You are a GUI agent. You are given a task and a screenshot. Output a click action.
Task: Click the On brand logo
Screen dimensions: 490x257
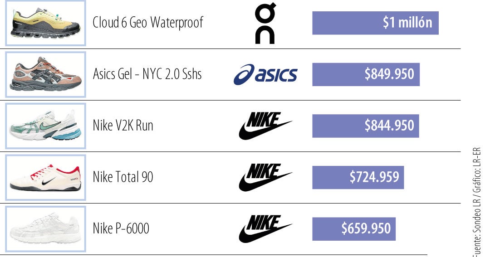tap(265, 23)
